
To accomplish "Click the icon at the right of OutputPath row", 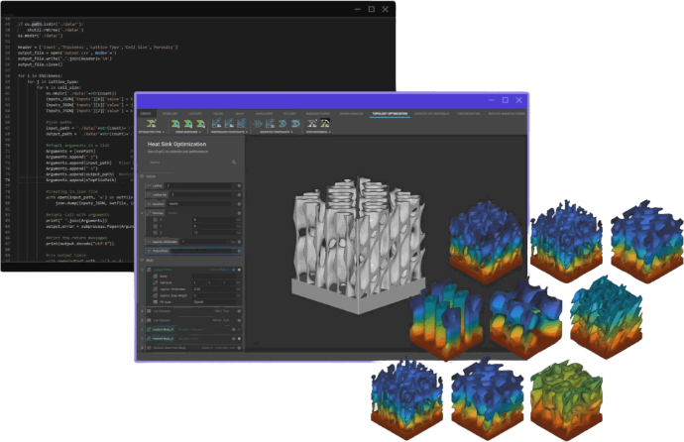I will pos(239,251).
